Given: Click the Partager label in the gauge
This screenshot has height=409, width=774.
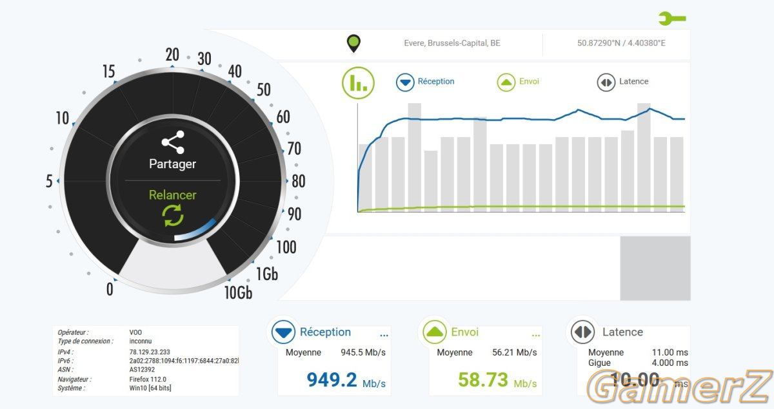Looking at the screenshot, I should point(173,164).
